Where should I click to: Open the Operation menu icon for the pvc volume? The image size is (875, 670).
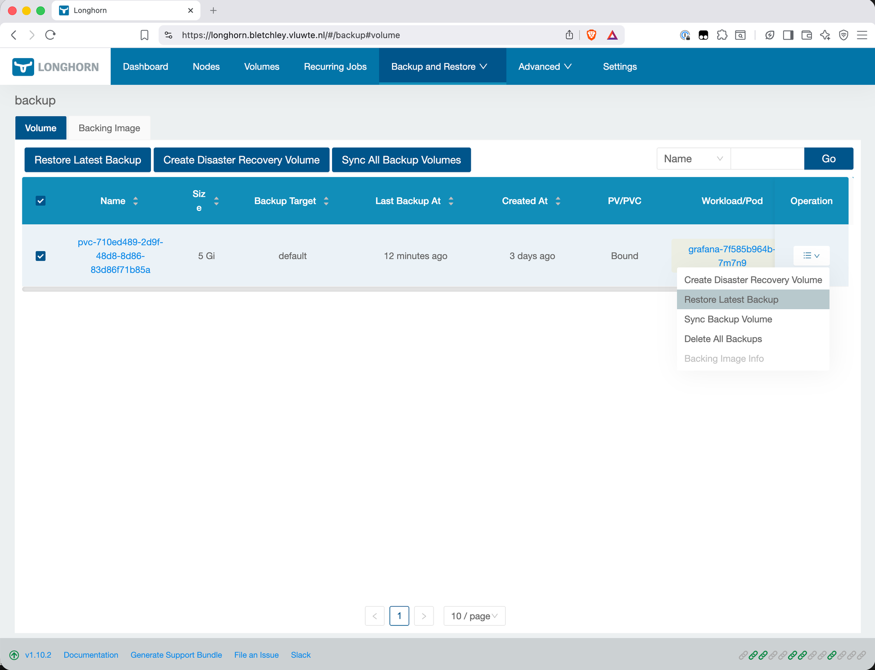(x=811, y=255)
